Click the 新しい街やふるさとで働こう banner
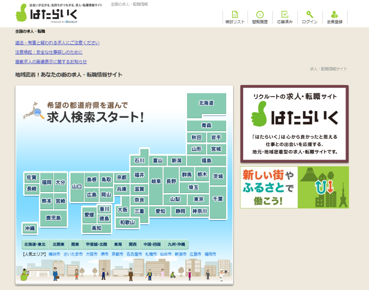 point(294,187)
